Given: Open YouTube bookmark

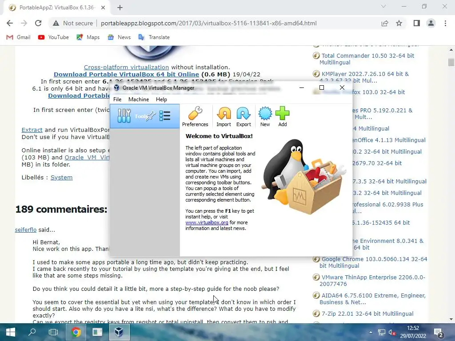Looking at the screenshot, I should click(x=53, y=37).
